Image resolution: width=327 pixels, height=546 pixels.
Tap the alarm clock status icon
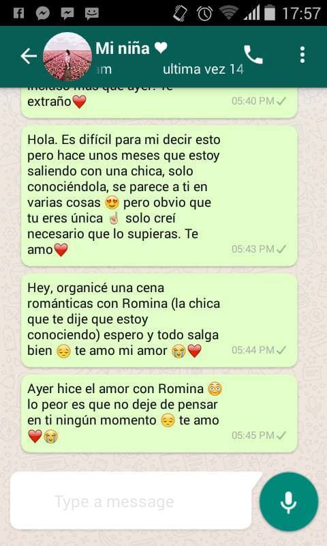(x=204, y=13)
